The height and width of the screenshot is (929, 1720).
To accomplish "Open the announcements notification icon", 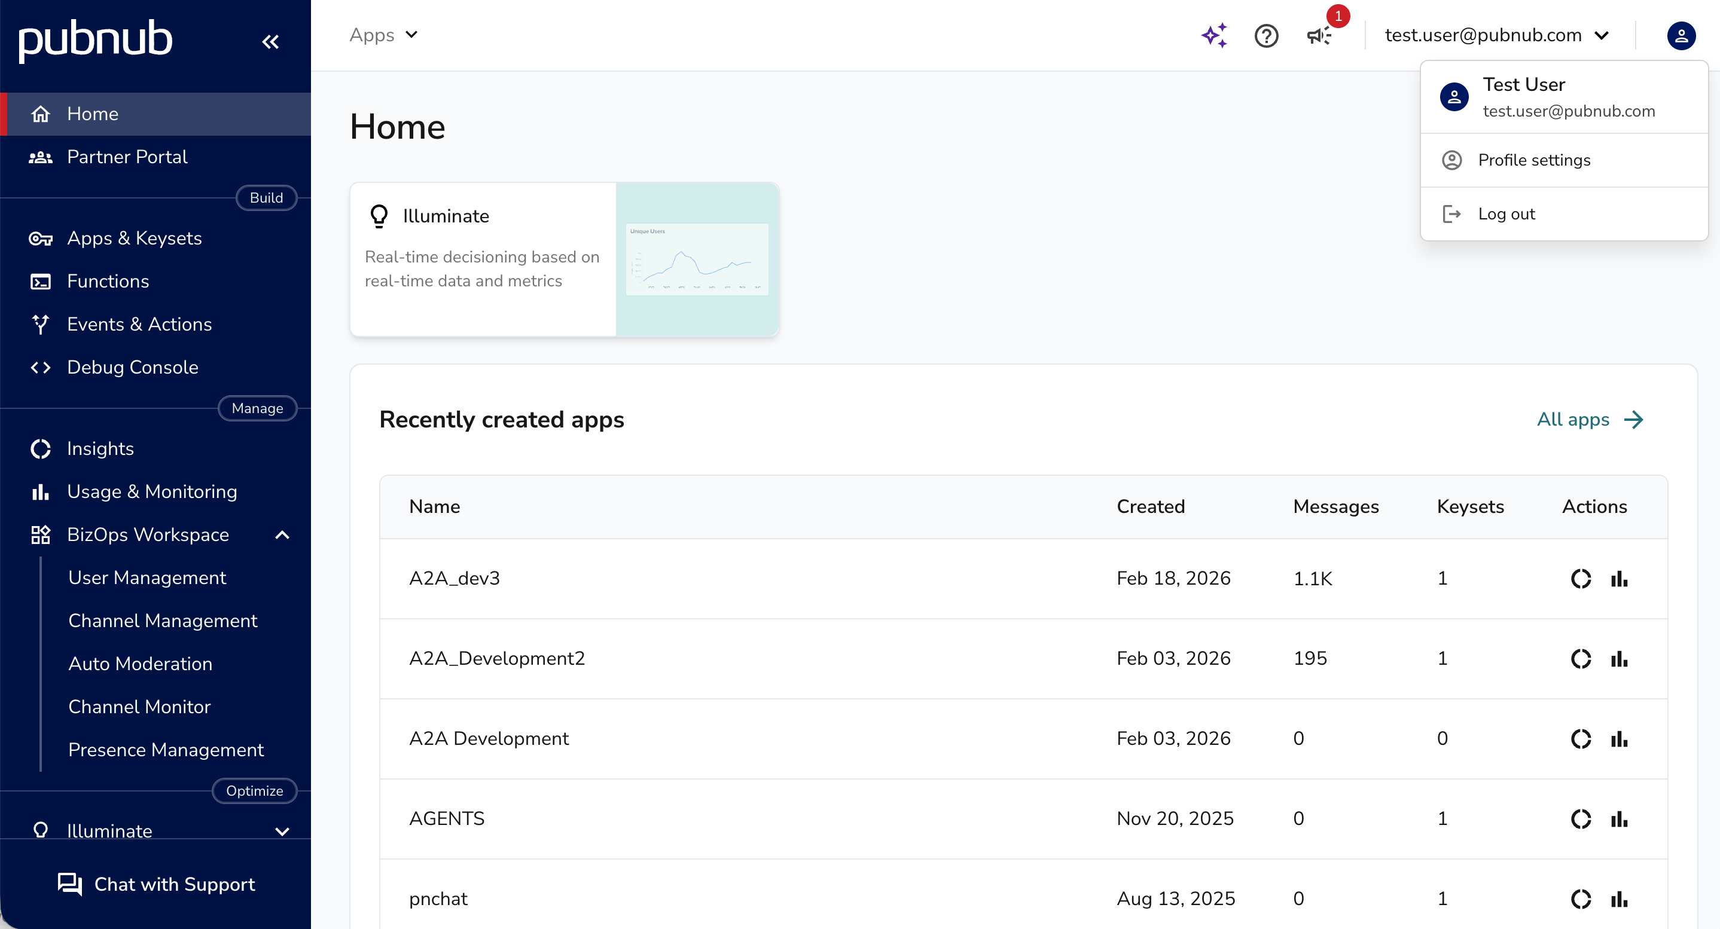I will (x=1319, y=35).
